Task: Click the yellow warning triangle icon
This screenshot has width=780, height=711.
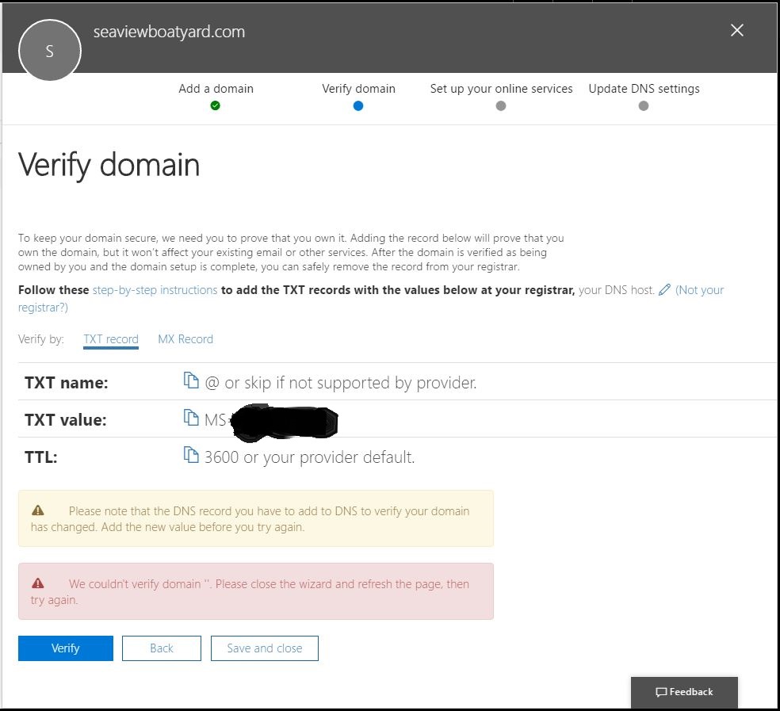Action: [38, 510]
